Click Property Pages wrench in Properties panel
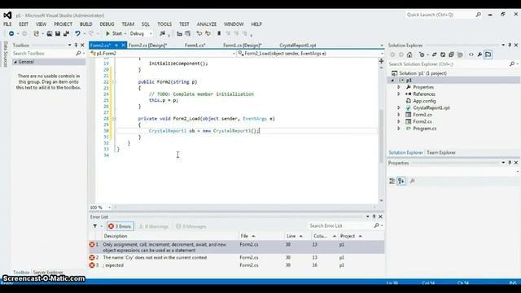The height and width of the screenshot is (293, 521). 413,181
